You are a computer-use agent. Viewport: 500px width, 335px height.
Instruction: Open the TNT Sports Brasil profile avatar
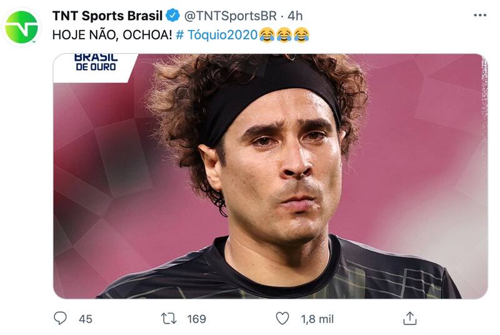pyautogui.click(x=22, y=26)
